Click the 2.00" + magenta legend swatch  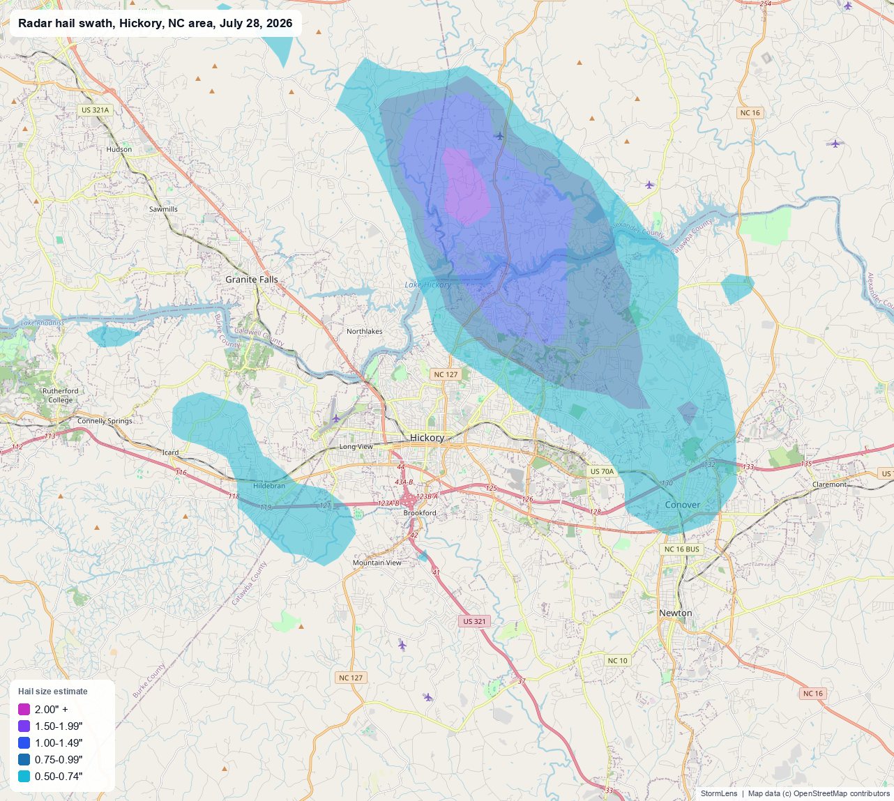coord(24,710)
